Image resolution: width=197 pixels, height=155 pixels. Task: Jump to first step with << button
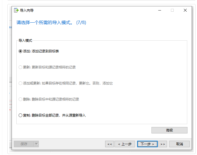coord(109,144)
